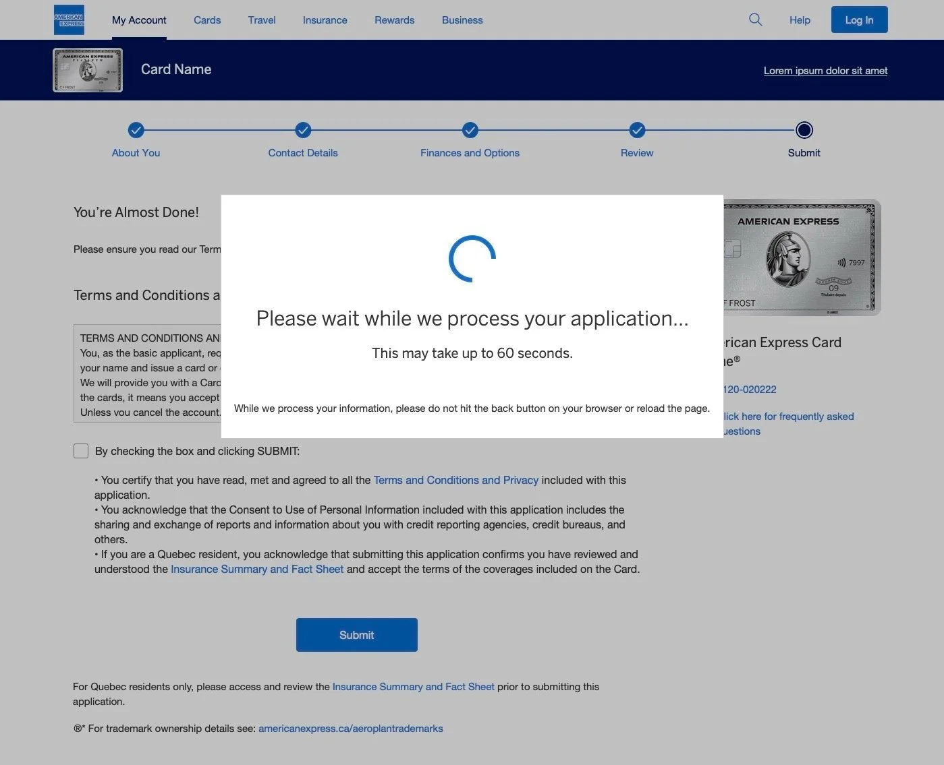Image resolution: width=944 pixels, height=765 pixels.
Task: Click the card thumbnail beside Card Name
Action: click(x=88, y=70)
